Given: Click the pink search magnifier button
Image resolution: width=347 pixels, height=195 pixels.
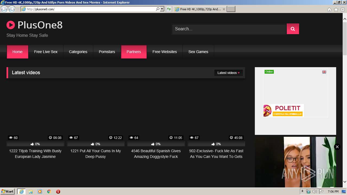Looking at the screenshot, I should click(x=293, y=29).
